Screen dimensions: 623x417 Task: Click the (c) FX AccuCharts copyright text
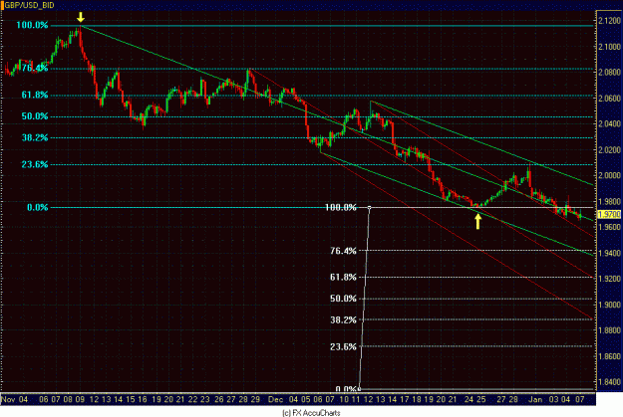click(x=311, y=413)
